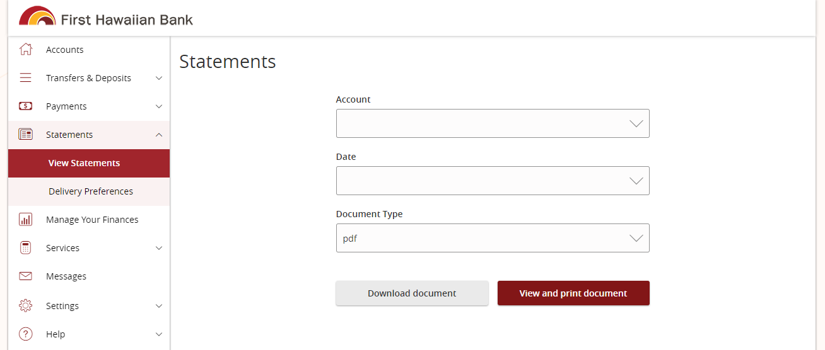The height and width of the screenshot is (350, 825).
Task: Expand the Help submenu chevron
Action: pos(159,334)
